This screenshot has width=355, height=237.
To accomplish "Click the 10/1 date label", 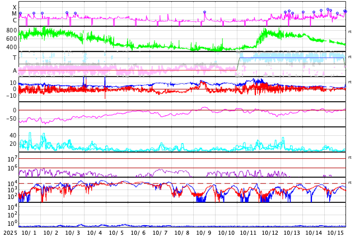I will click(29, 233).
